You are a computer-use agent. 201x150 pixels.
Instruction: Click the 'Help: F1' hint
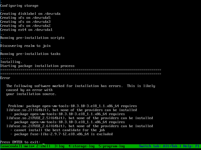tap(191, 146)
